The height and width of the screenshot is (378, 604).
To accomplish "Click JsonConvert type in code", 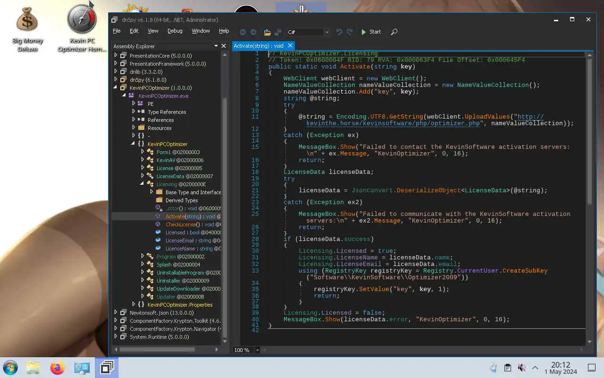I will (x=372, y=190).
